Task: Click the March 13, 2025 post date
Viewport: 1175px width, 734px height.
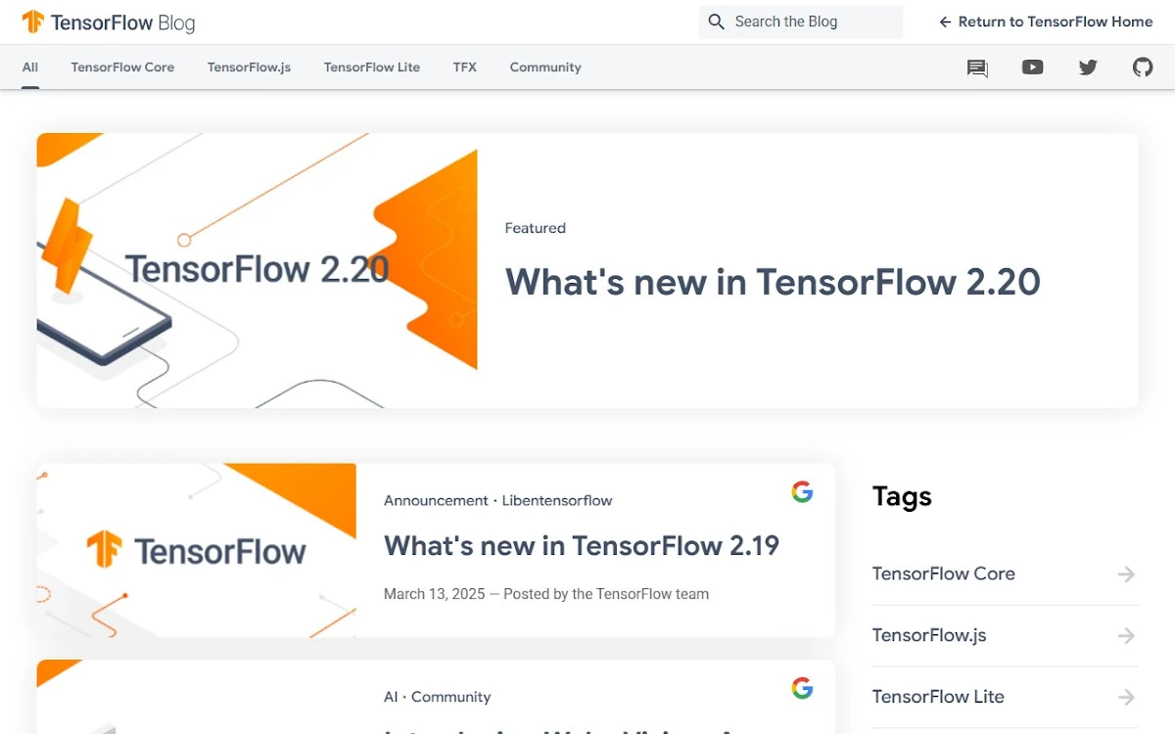Action: point(435,594)
